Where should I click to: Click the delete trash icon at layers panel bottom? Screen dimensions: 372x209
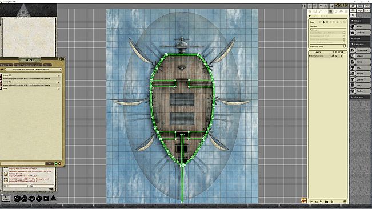[x=345, y=202]
